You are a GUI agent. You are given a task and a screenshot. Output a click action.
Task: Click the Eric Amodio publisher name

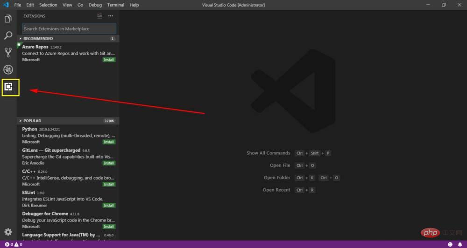pyautogui.click(x=33, y=163)
